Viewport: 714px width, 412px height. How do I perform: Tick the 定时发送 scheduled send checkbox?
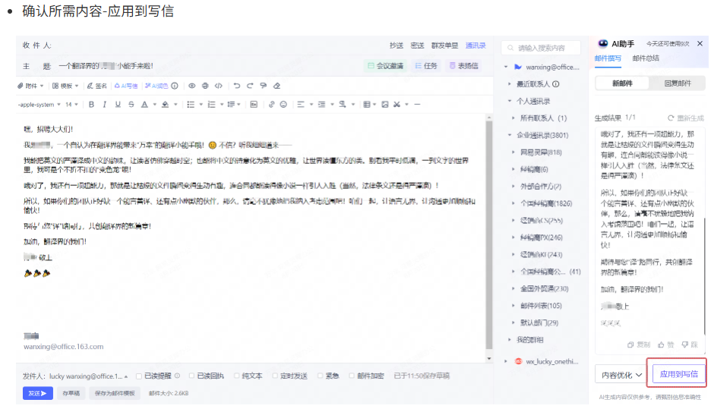point(275,376)
